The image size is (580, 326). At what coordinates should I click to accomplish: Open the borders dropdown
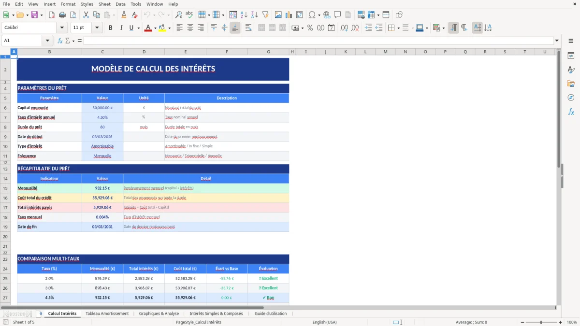tap(398, 28)
